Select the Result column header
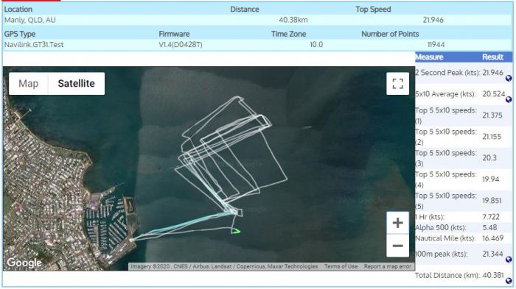 click(492, 57)
